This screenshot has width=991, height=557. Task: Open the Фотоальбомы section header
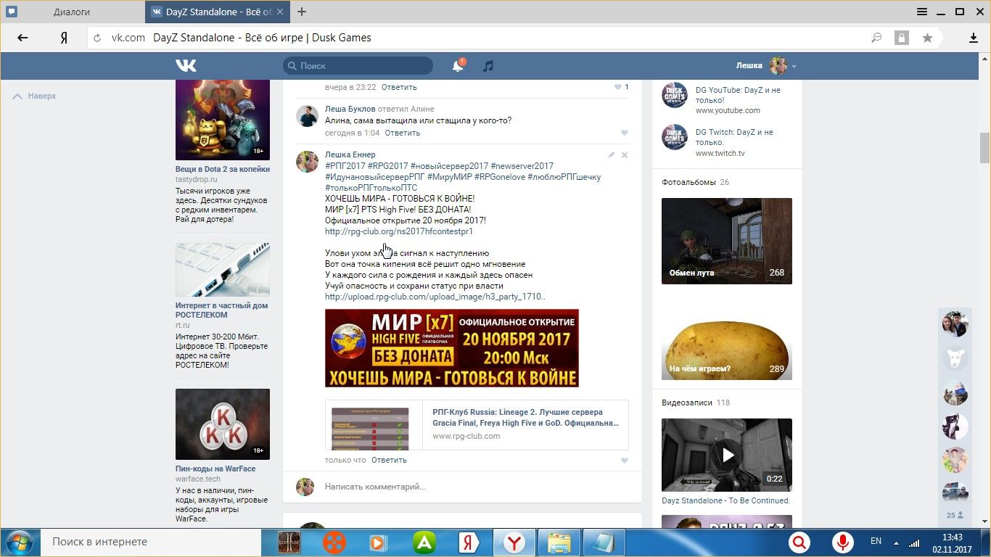(688, 182)
